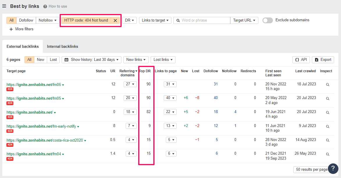341x178 pixels.
Task: Open the costa-rica-oct2020 target page link
Action: [x=45, y=140]
